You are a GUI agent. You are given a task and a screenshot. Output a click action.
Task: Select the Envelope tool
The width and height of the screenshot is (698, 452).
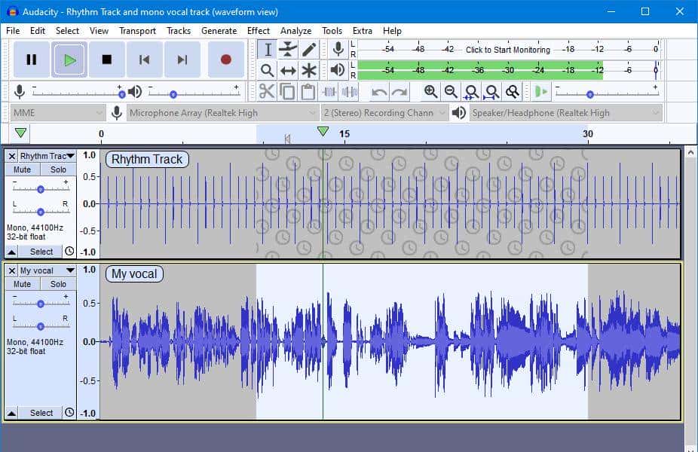tap(287, 48)
